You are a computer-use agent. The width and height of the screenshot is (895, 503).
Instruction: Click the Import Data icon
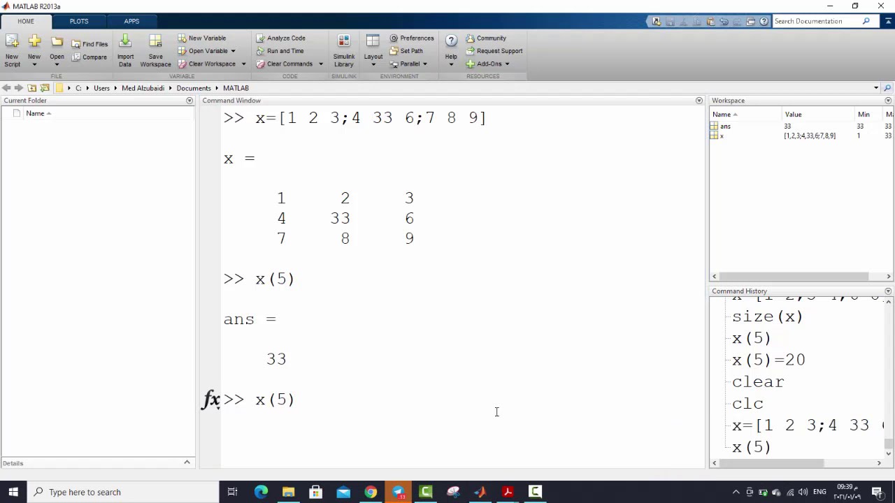coord(125,42)
